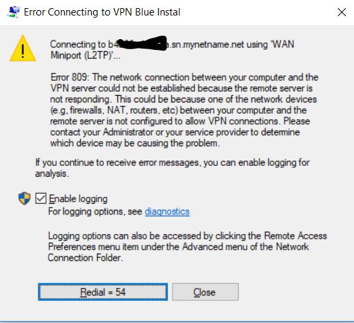Click the 'Redial = 54' button

(x=102, y=292)
